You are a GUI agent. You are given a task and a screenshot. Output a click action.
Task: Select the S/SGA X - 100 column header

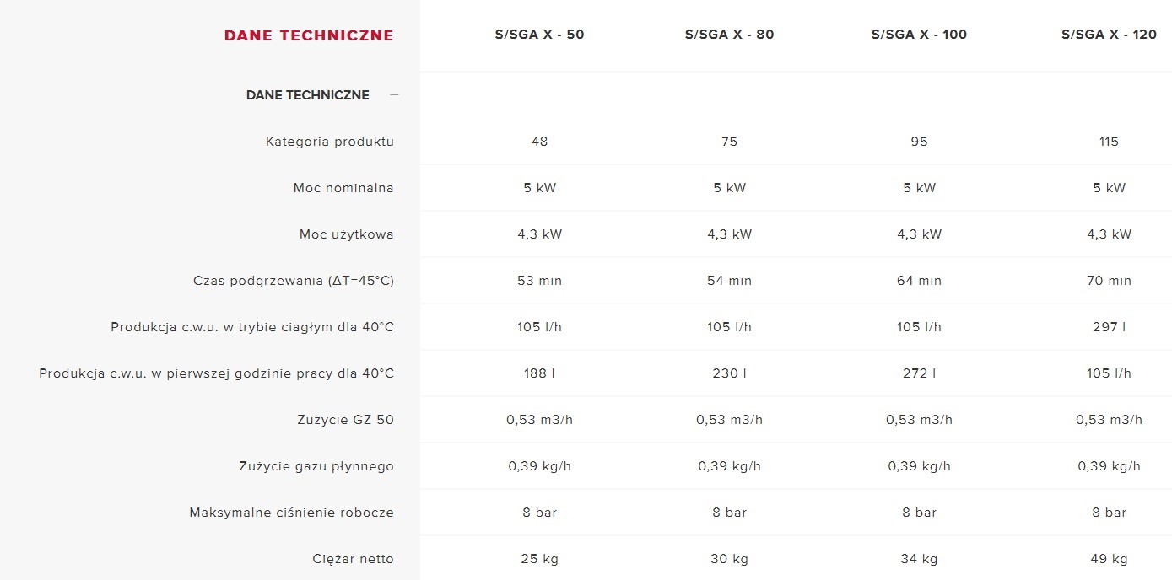pyautogui.click(x=920, y=35)
